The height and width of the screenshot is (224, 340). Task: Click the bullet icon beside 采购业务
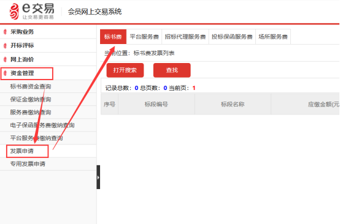[x=5, y=32]
